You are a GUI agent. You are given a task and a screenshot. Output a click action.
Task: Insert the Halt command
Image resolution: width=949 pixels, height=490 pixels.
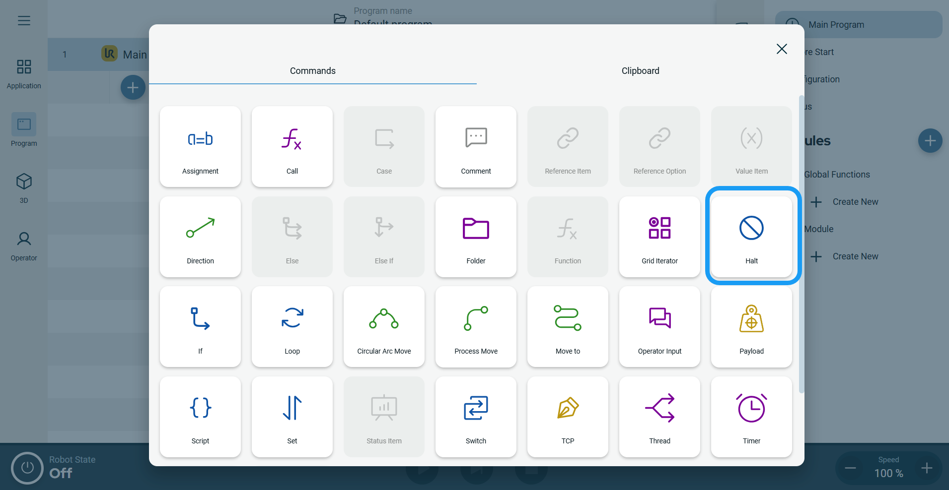click(x=751, y=237)
